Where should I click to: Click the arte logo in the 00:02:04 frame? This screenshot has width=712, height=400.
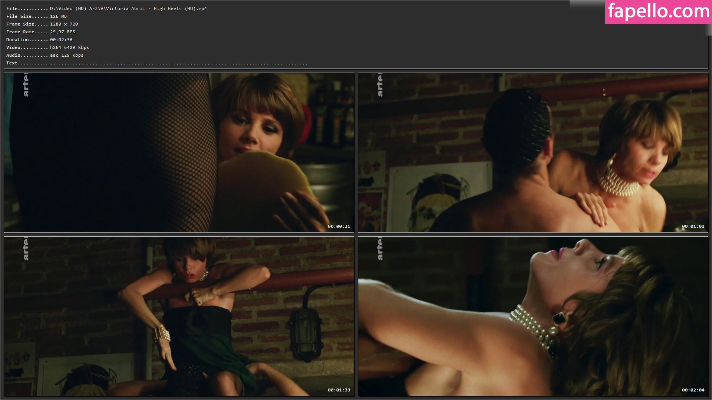pos(380,249)
